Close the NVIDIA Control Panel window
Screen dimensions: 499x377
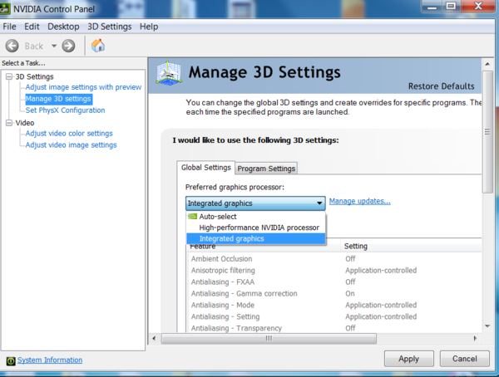(478, 7)
